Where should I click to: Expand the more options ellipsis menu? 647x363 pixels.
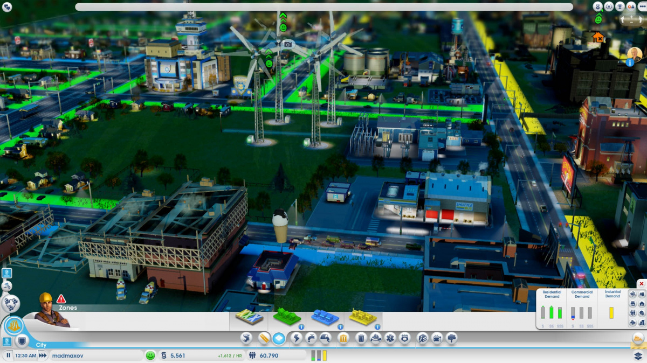coord(642,6)
